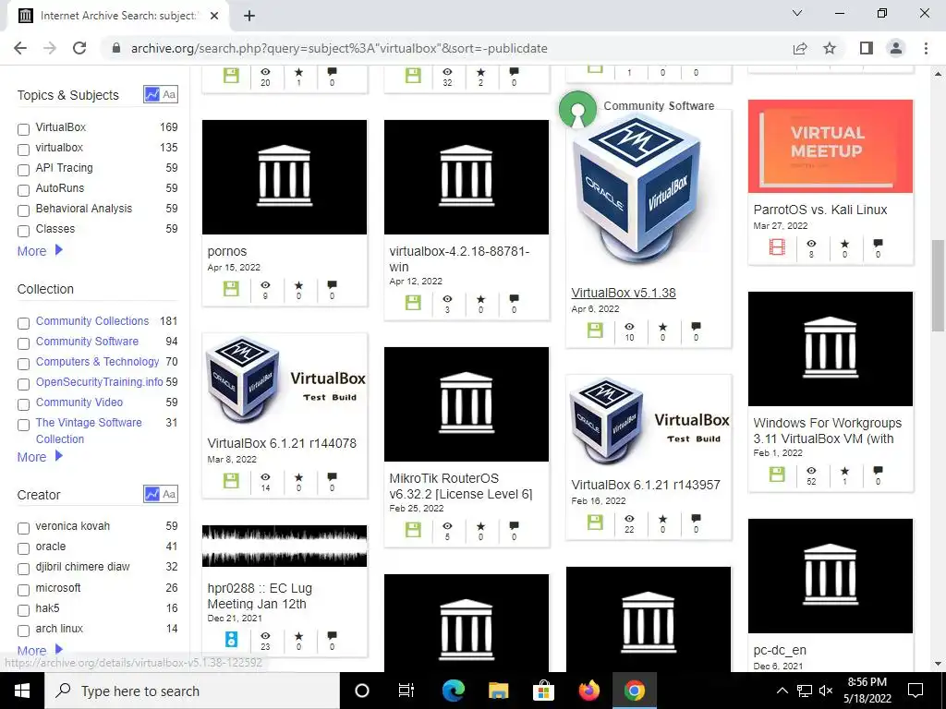This screenshot has width=946, height=709.
Task: Click the Virtual Meetup thumbnail image
Action: click(x=831, y=147)
